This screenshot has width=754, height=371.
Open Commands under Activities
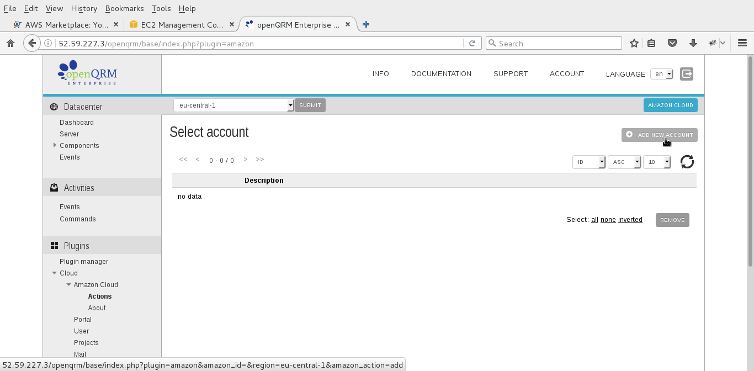(x=78, y=219)
